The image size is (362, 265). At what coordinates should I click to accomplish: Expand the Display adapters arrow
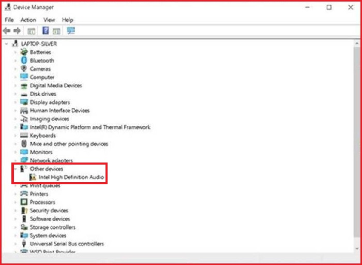pos(16,102)
